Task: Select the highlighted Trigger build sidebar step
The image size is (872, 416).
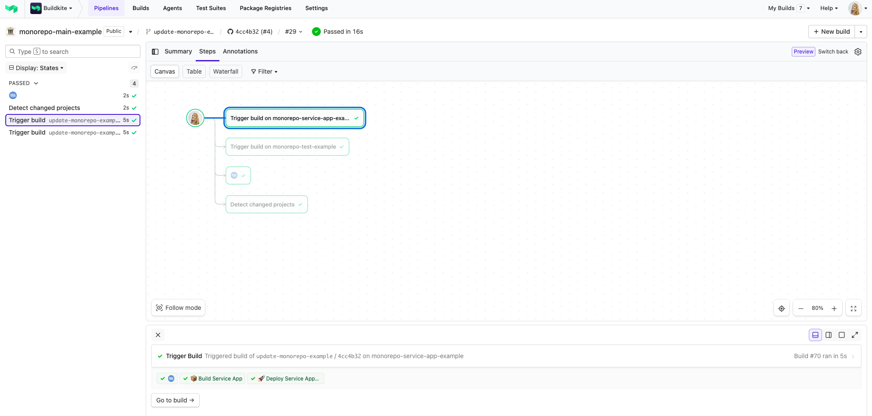Action: pyautogui.click(x=73, y=120)
